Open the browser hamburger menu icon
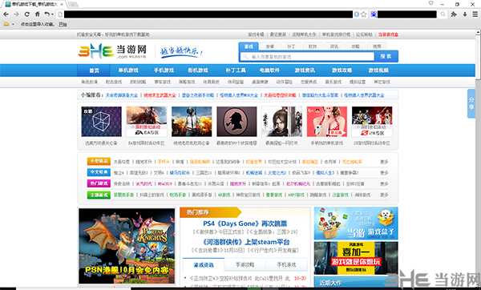The image size is (481, 290). click(x=475, y=14)
